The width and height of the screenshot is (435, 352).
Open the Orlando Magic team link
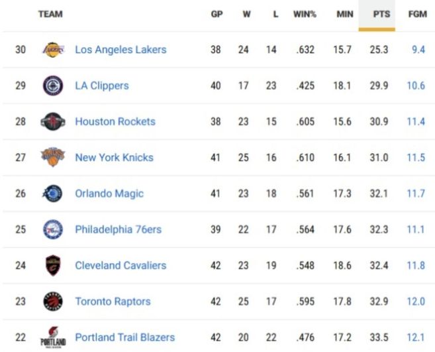[109, 194]
